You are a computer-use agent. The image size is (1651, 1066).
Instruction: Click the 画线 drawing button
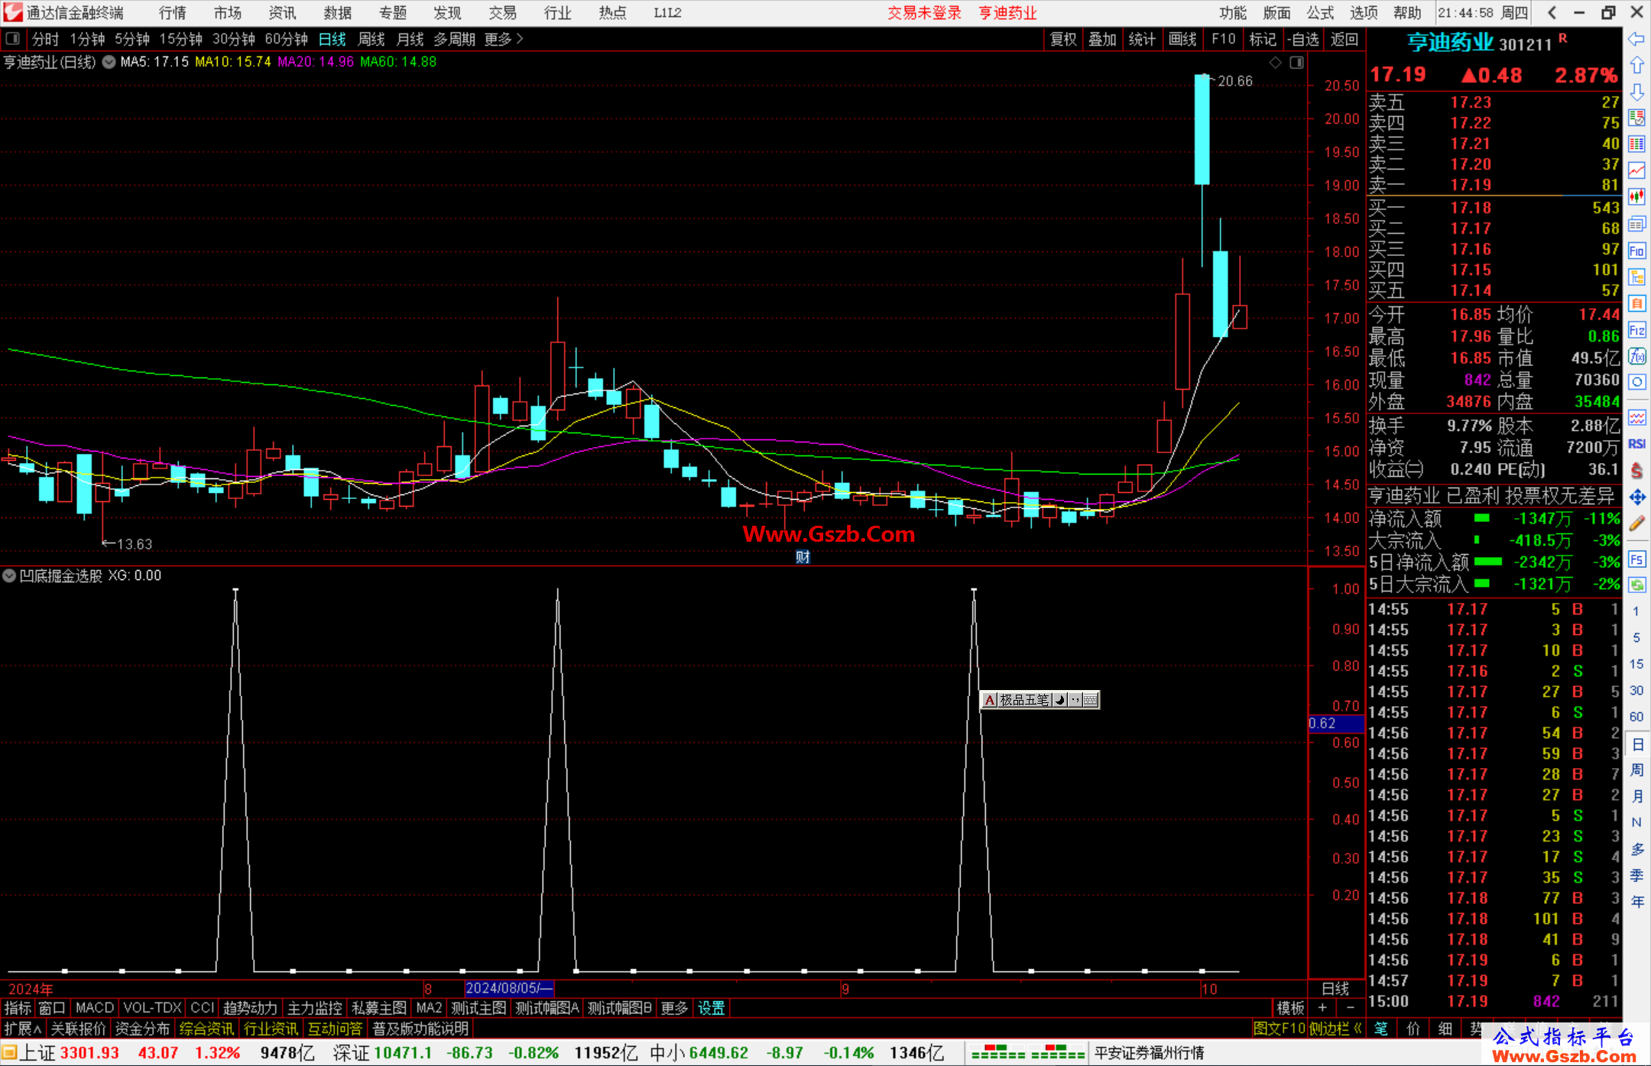pos(1182,39)
